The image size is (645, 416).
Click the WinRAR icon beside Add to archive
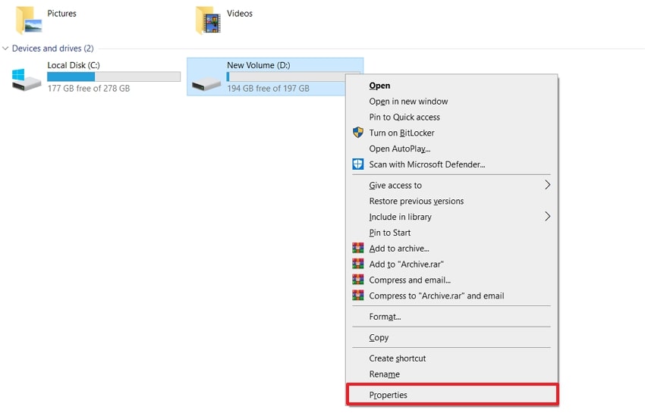coord(358,249)
